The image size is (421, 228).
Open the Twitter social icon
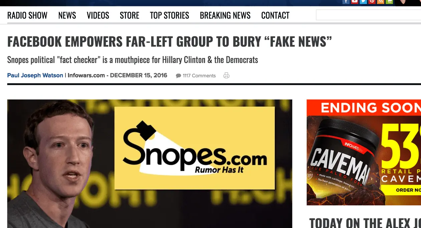tap(363, 2)
